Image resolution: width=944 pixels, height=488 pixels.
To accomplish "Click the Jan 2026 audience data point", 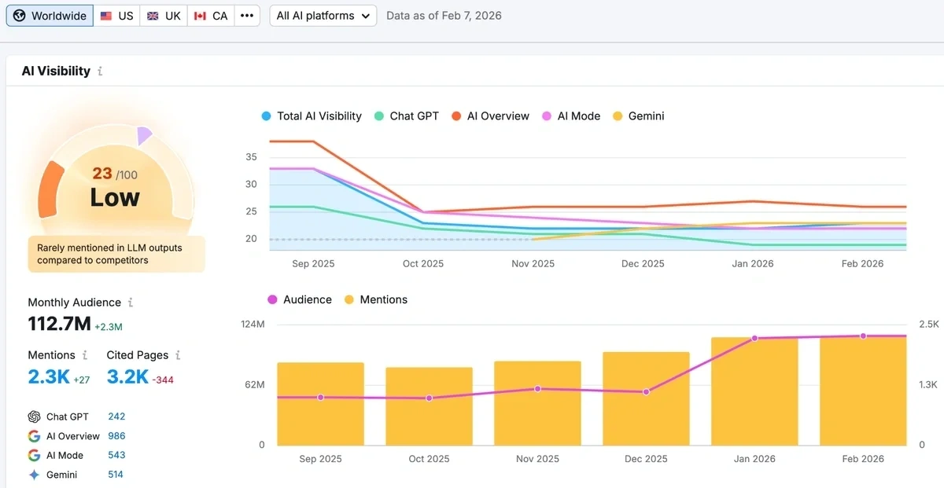I will (754, 338).
